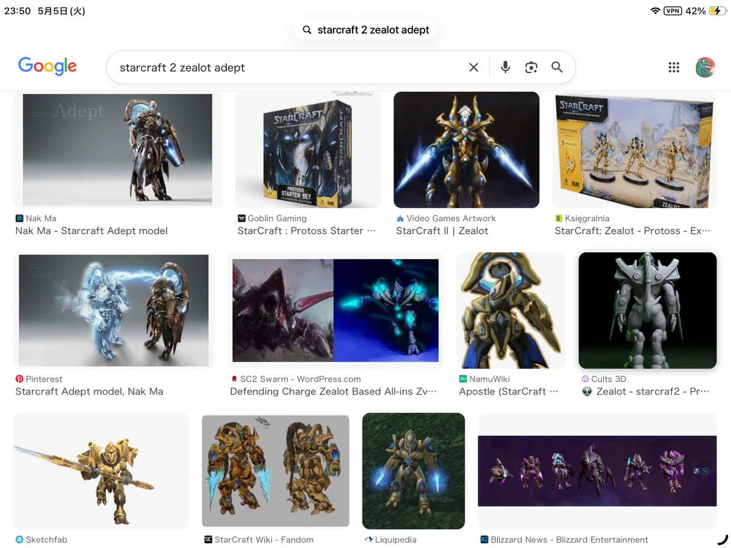Click SC2 Swarm WordPress favicon
731x548 pixels.
234,379
